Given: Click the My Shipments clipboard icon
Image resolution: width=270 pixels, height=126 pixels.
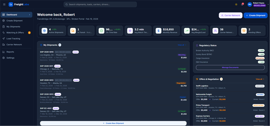Looking at the screenshot, I should [x=4, y=27].
